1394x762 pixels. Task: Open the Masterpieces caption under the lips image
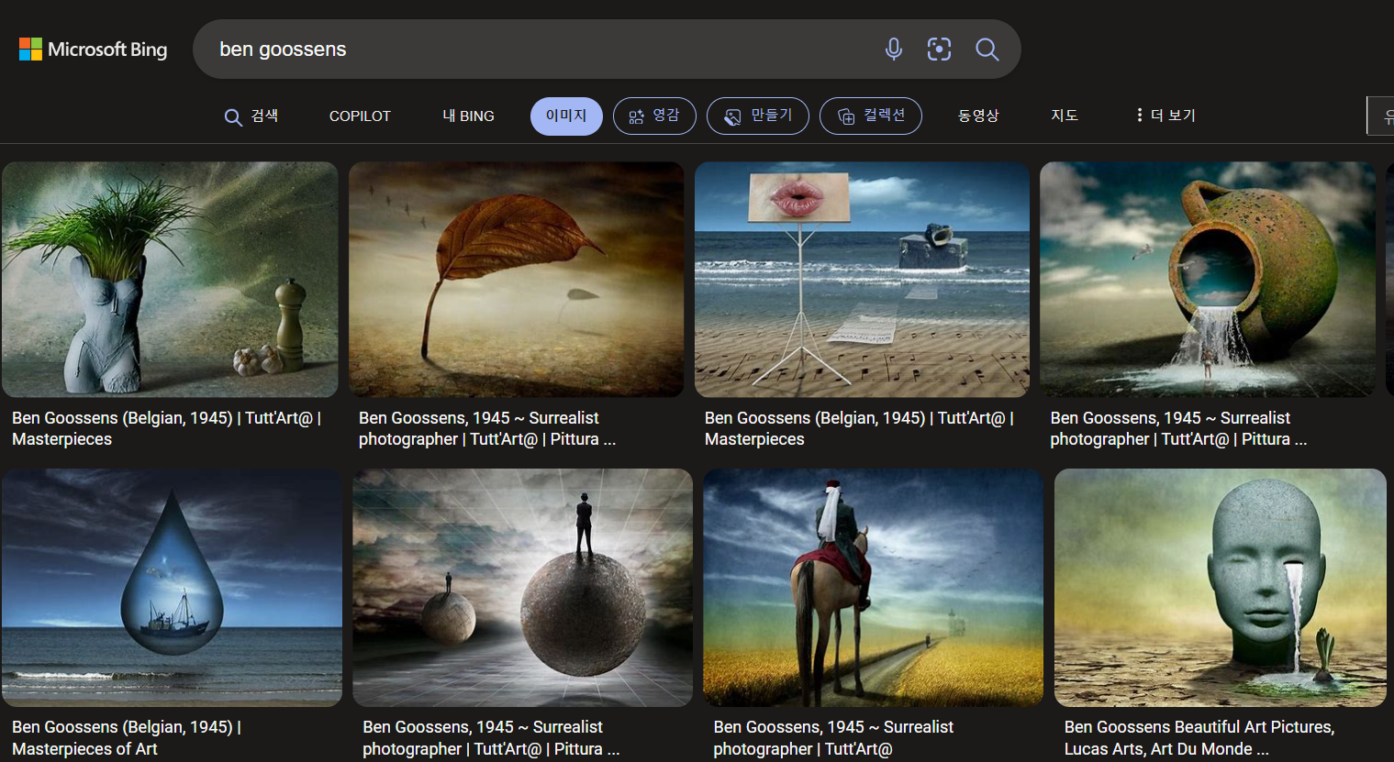click(859, 428)
